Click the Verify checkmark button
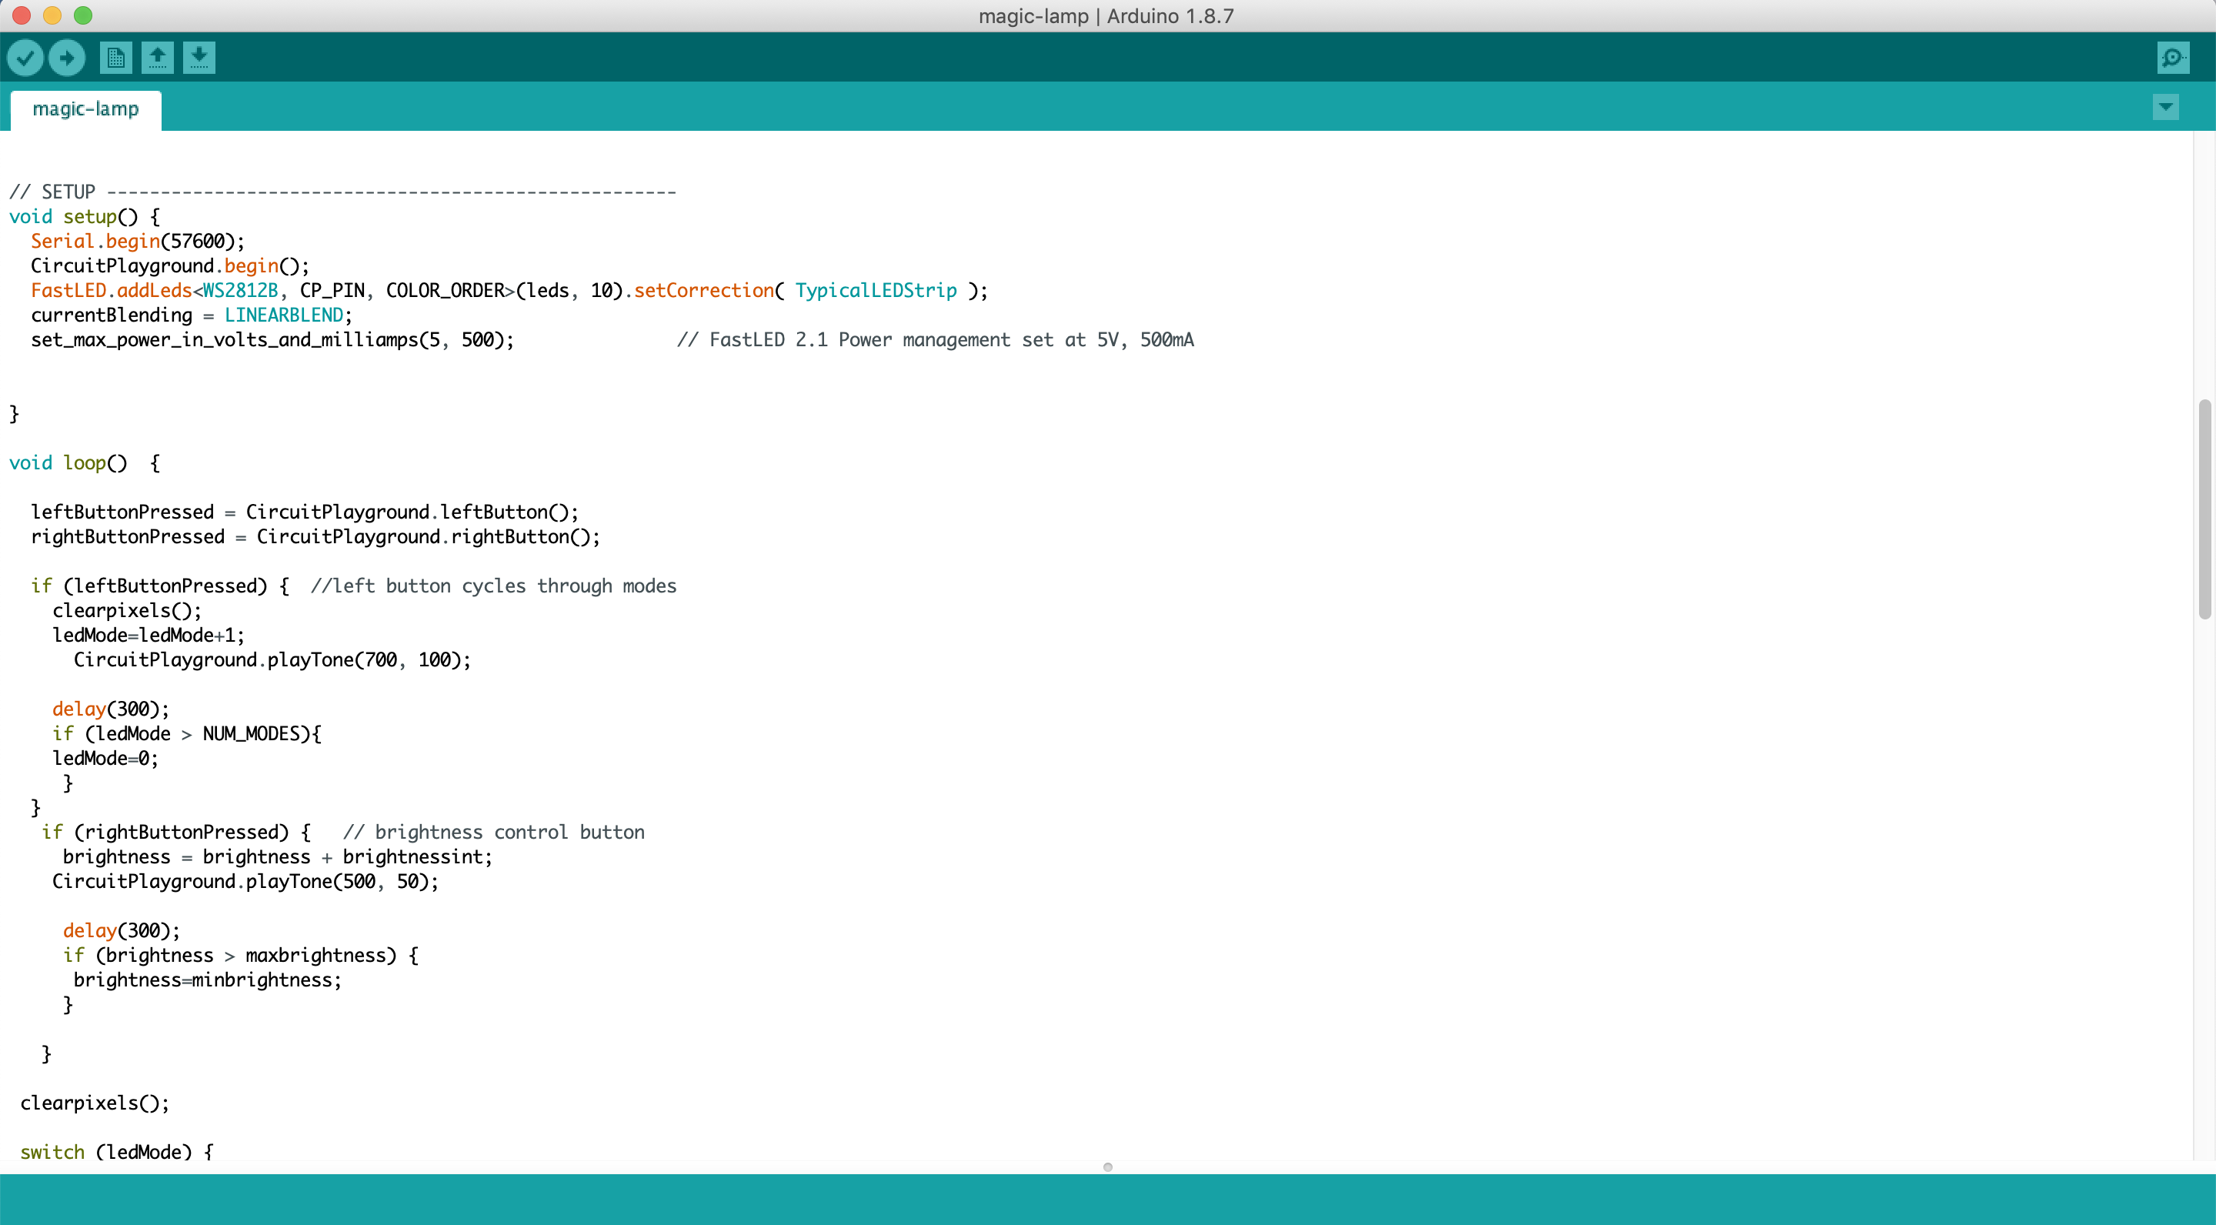Screen dimensions: 2216x1225 pyautogui.click(x=26, y=58)
